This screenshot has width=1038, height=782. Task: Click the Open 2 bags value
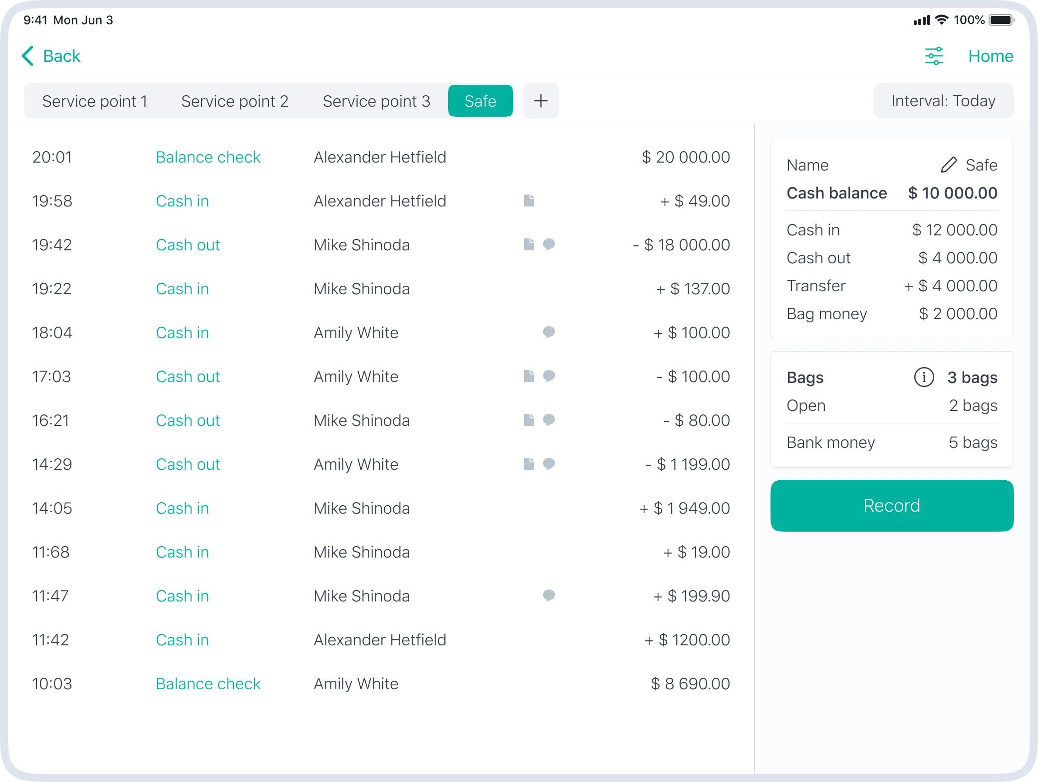[x=973, y=405]
